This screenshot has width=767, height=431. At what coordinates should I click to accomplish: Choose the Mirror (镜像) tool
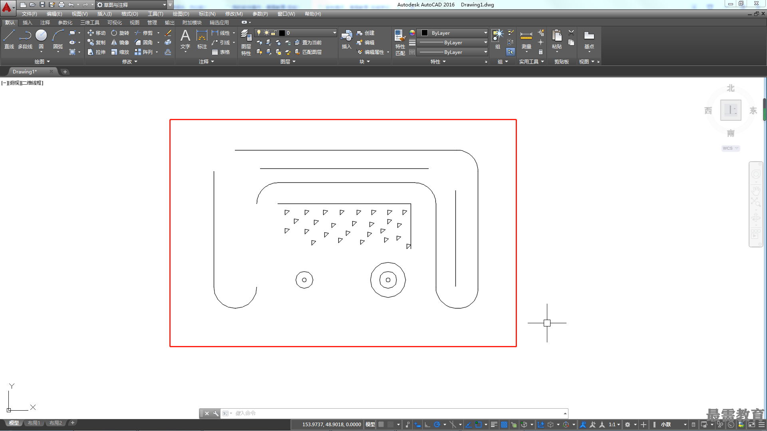[120, 42]
